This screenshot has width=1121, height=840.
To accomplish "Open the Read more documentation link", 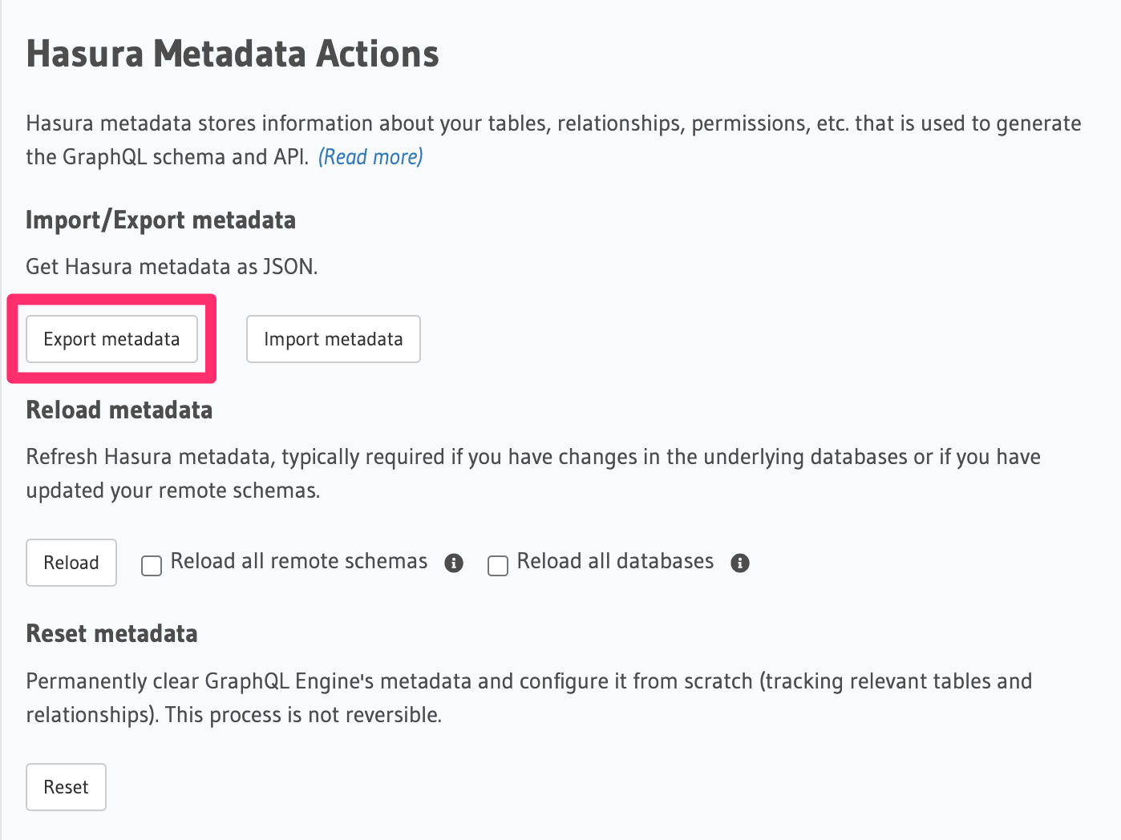I will click(370, 156).
